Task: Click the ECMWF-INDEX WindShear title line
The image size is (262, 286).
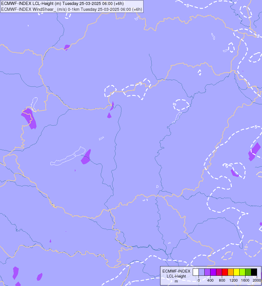Action: tap(71, 9)
